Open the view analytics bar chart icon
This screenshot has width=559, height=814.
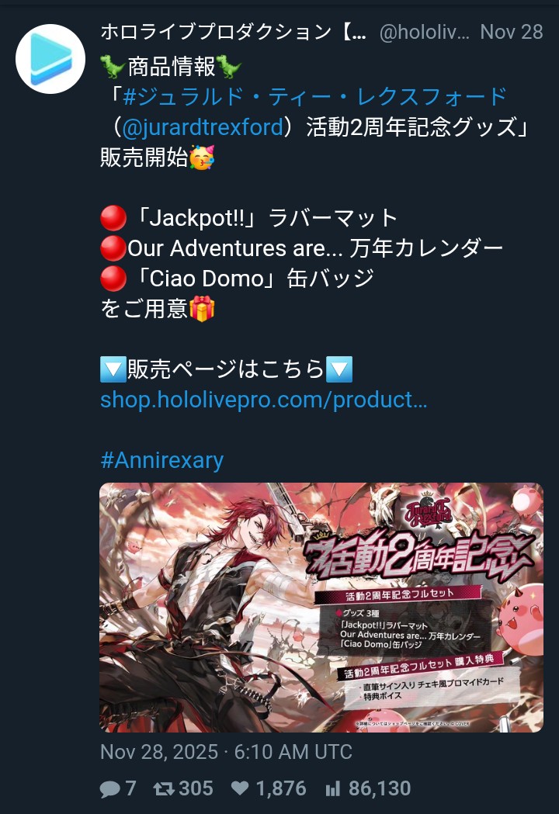click(332, 789)
